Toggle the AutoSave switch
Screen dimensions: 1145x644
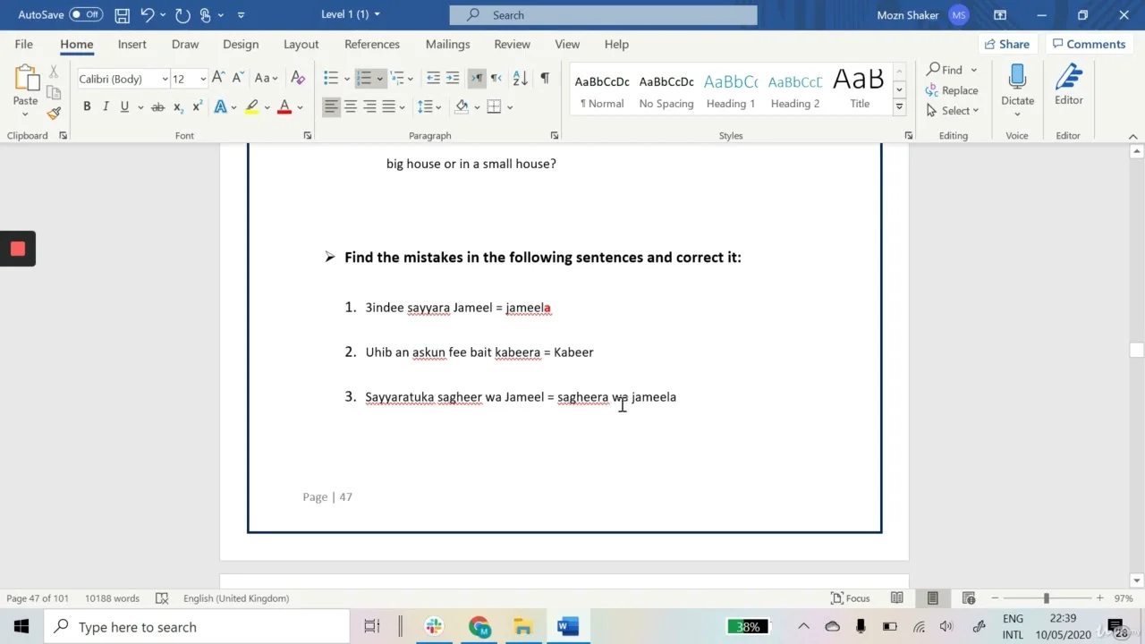tap(86, 14)
